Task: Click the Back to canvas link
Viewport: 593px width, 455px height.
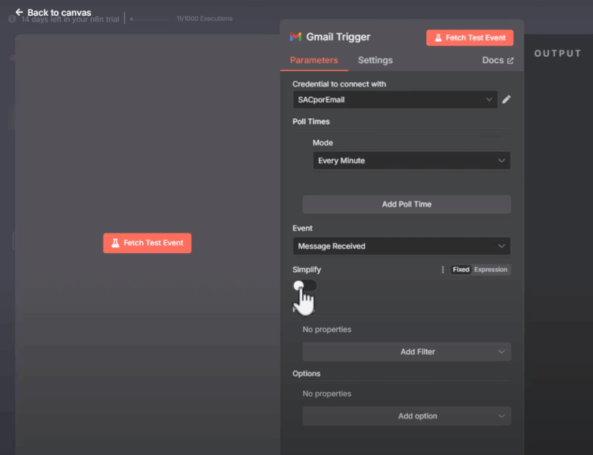Action: click(x=53, y=12)
